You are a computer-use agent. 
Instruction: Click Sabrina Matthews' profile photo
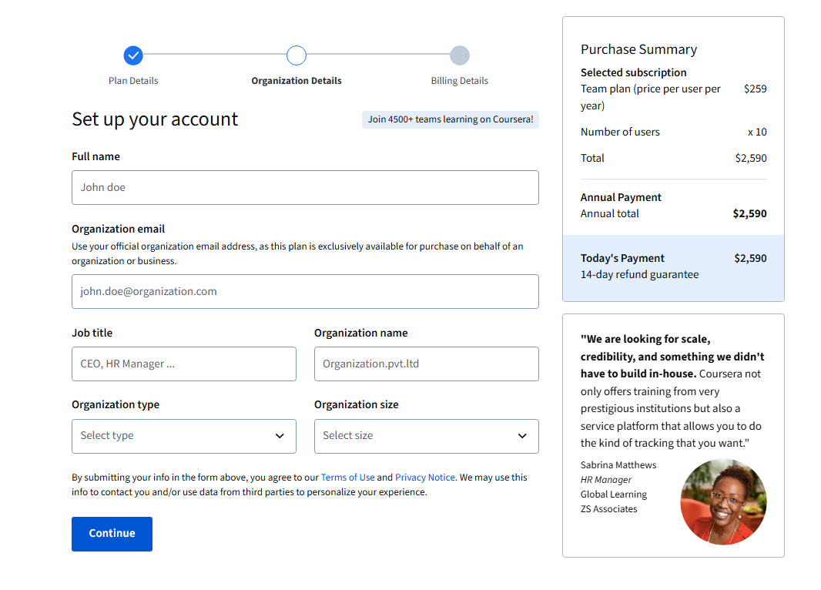pos(723,502)
